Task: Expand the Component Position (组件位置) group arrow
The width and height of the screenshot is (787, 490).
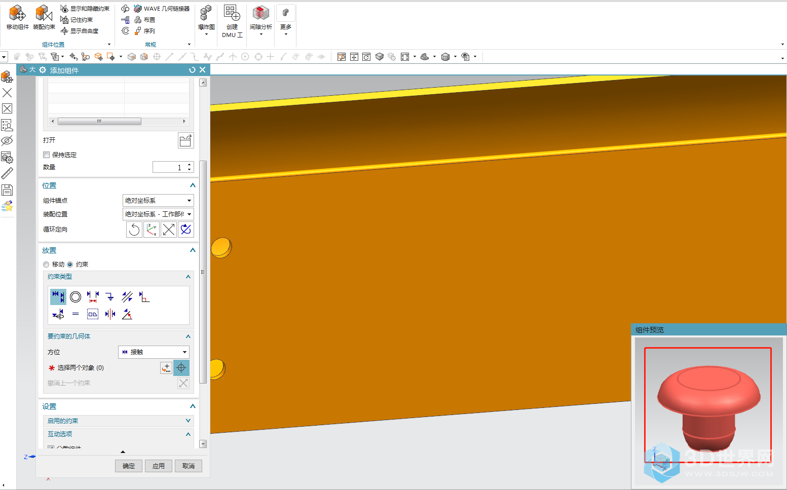Action: 109,45
